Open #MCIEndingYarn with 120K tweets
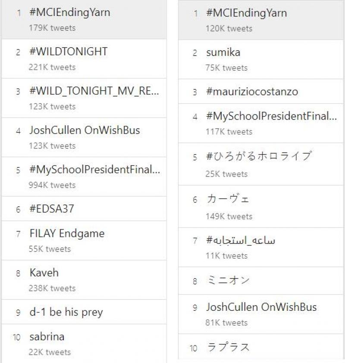 point(246,13)
